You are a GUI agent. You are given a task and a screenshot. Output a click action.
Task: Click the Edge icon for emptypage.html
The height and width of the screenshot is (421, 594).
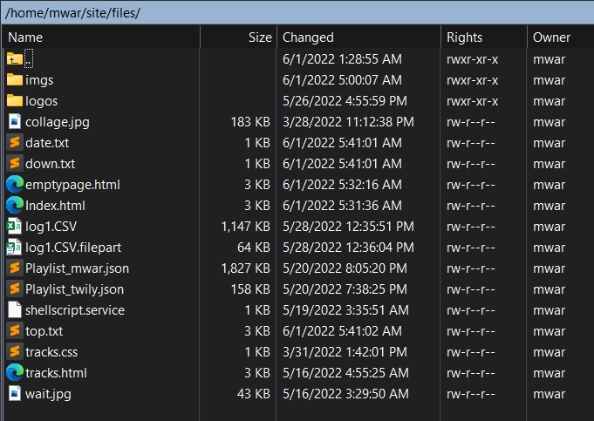(x=14, y=184)
